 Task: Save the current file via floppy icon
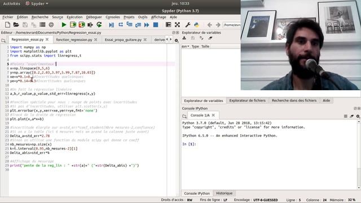pyautogui.click(x=25, y=25)
